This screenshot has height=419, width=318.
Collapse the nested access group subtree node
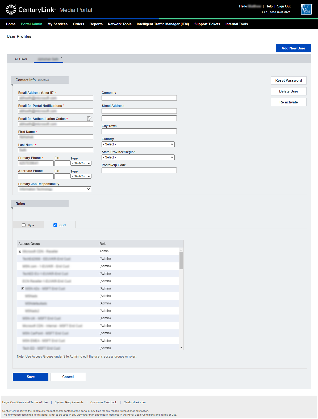(23, 288)
